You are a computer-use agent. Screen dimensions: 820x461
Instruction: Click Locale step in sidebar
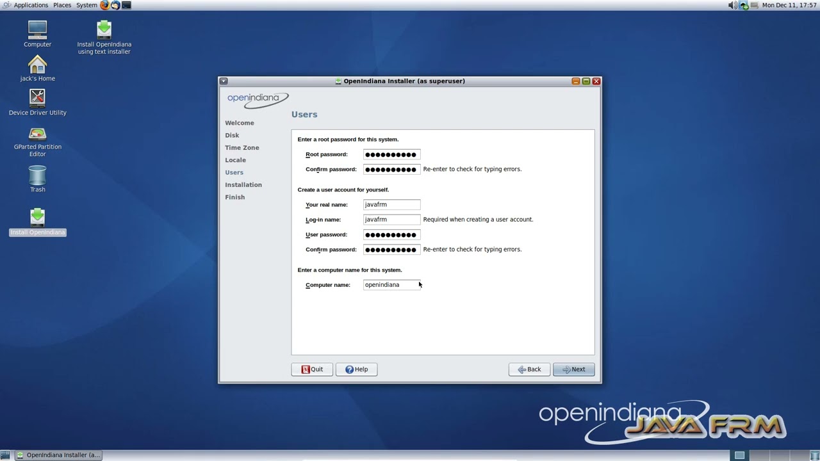235,160
